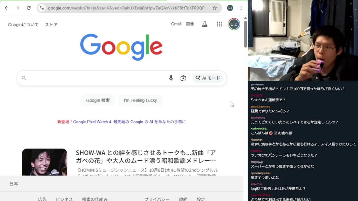Click I'm Feeling Lucky button
The height and width of the screenshot is (201, 358).
140,100
